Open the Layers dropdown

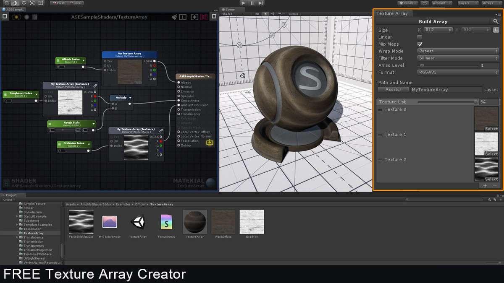click(467, 3)
